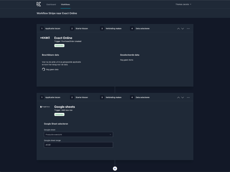230x172 pixels.
Task: Move the Google sheets step down
Action: click(183, 97)
